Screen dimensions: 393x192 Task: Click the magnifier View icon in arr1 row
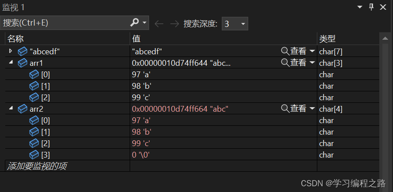click(x=285, y=63)
